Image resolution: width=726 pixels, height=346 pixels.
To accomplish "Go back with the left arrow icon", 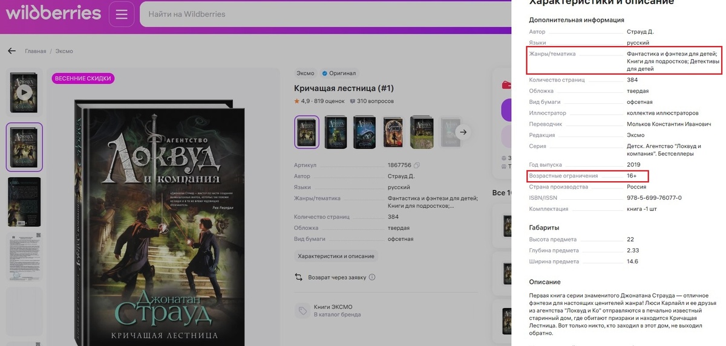I will tap(11, 51).
